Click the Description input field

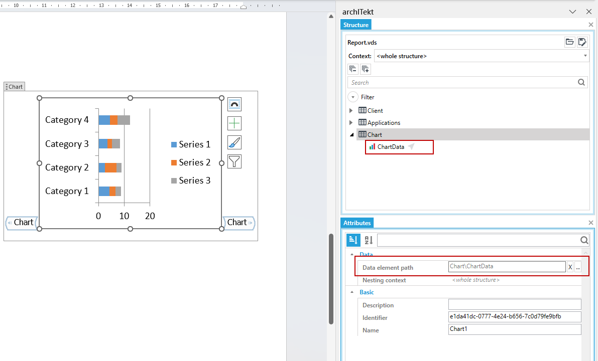pos(515,305)
